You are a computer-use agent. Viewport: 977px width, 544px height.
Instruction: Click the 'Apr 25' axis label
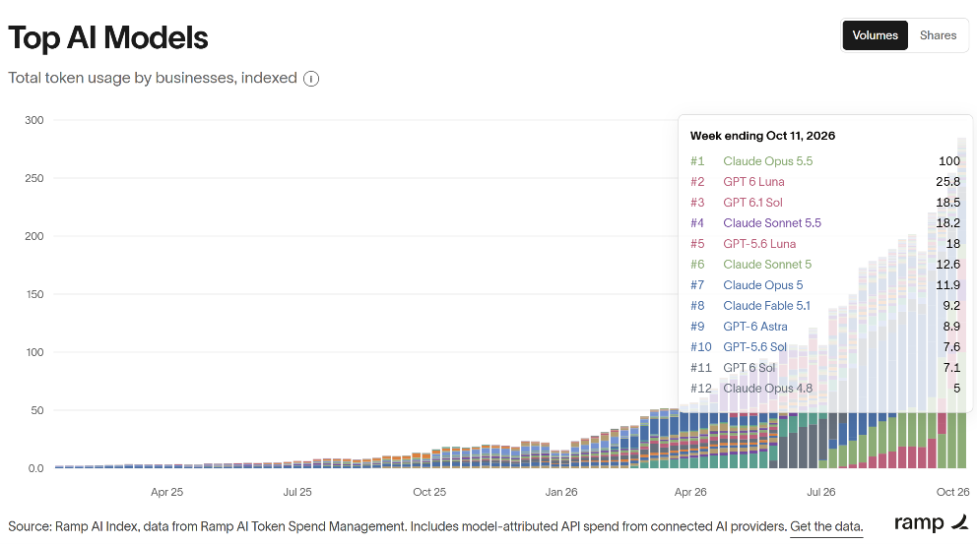166,492
